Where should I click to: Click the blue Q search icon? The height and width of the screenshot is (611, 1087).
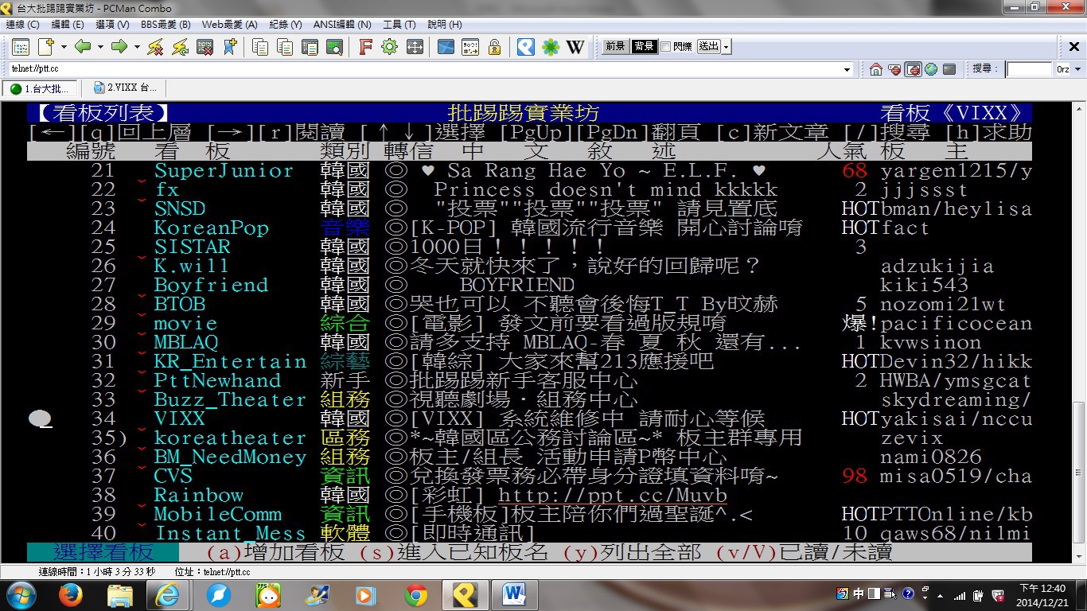(x=526, y=47)
